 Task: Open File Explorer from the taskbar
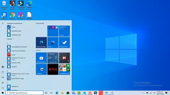62,93
